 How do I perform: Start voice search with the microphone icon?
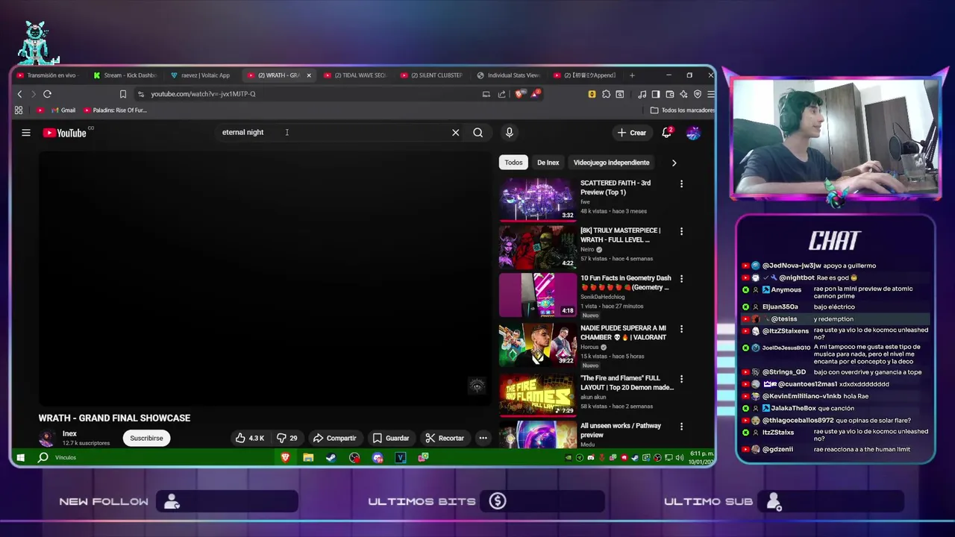point(509,133)
